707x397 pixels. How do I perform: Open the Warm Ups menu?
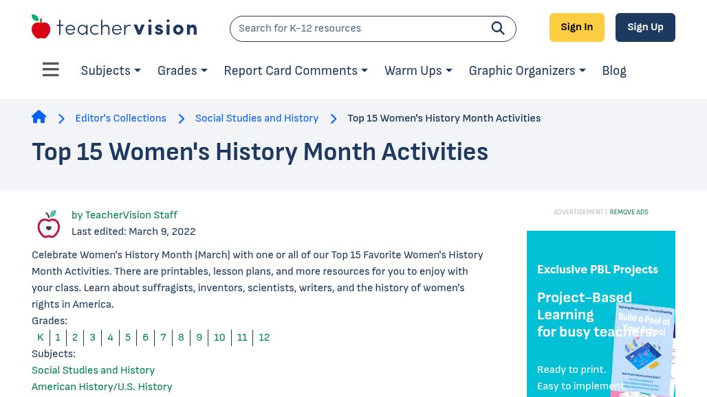click(418, 71)
